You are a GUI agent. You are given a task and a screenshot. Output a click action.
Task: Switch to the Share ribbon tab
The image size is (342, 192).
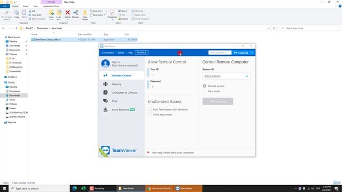click(x=26, y=6)
